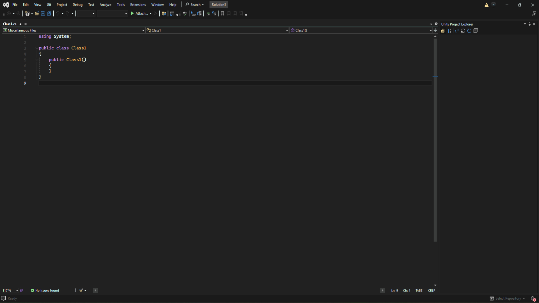539x303 pixels.
Task: Open the Class1() member dropdown
Action: tap(430, 30)
